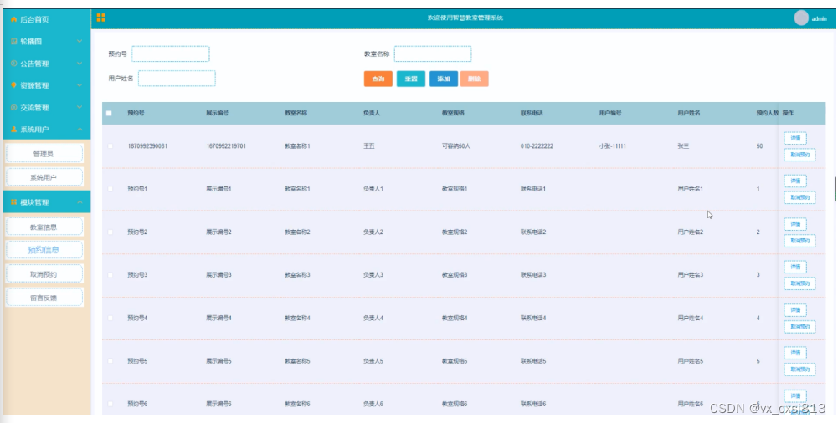Tick checkbox for row 预约号6
This screenshot has height=423, width=838.
click(x=111, y=405)
